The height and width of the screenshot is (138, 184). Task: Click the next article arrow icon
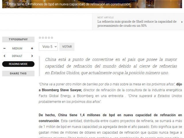[182, 22]
